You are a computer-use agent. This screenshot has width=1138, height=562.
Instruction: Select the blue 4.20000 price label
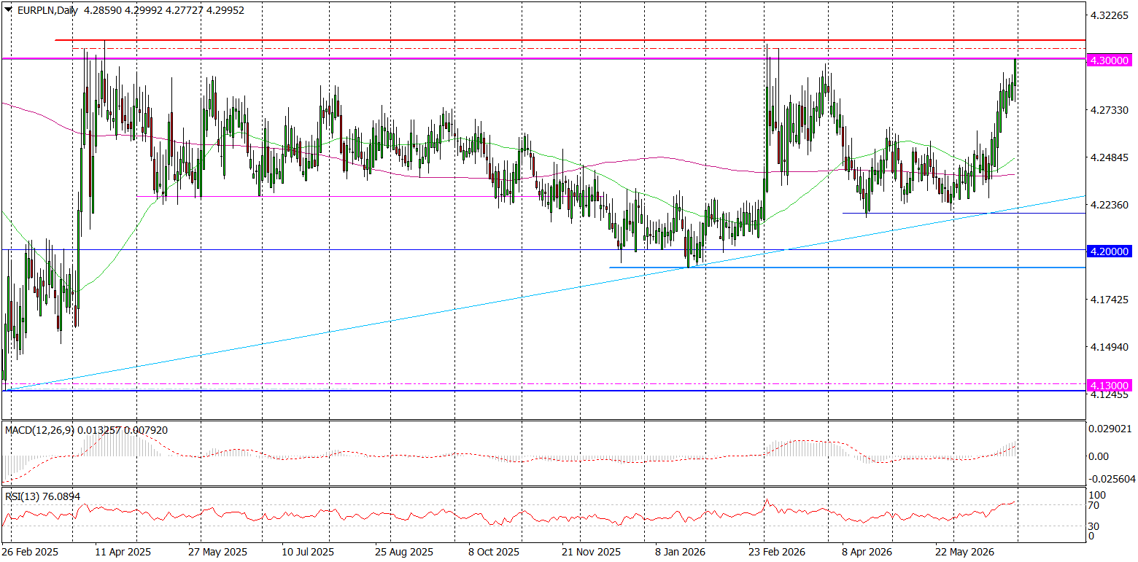(1109, 251)
